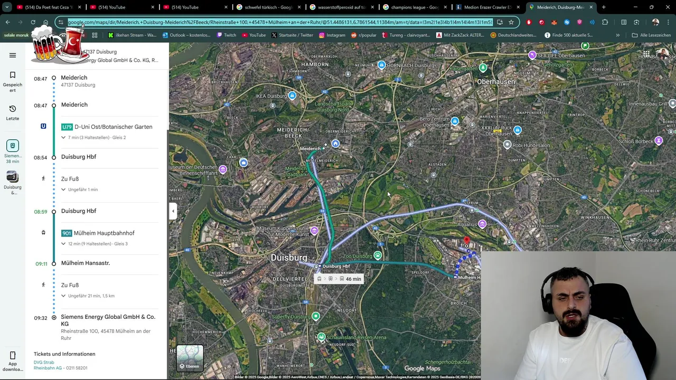This screenshot has height=380, width=676.
Task: Open the App download sidebar icon
Action: (x=13, y=361)
